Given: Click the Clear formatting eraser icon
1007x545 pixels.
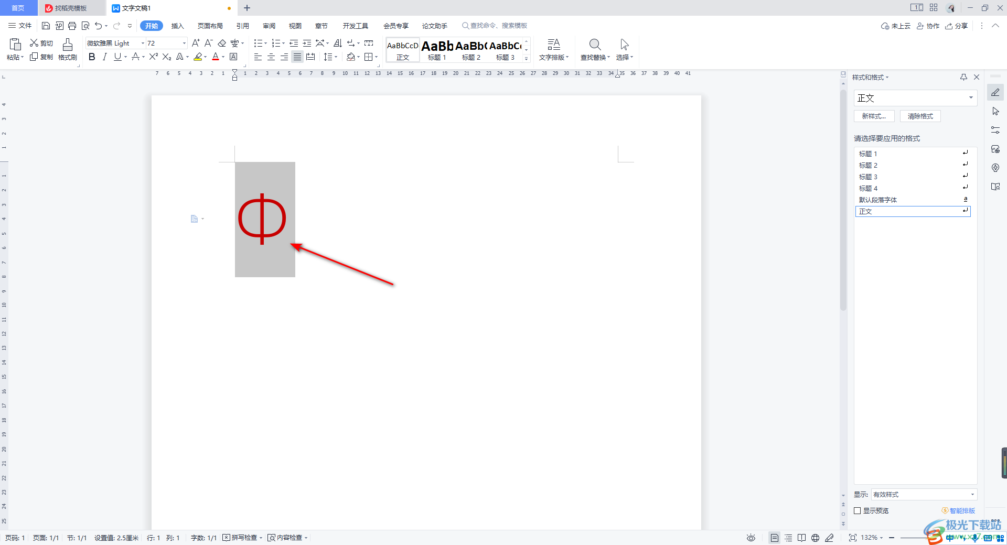Looking at the screenshot, I should click(x=222, y=43).
